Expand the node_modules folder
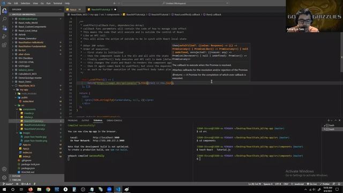Image resolution: width=343 pixels, height=193 pixels. pos(36,94)
